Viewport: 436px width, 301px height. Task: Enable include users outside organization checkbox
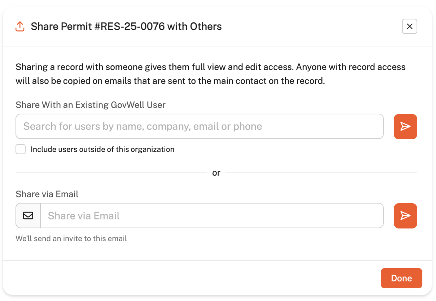coord(21,149)
